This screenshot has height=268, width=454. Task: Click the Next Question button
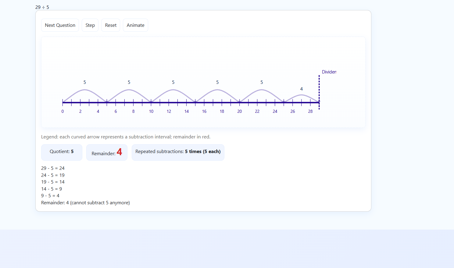pyautogui.click(x=60, y=25)
